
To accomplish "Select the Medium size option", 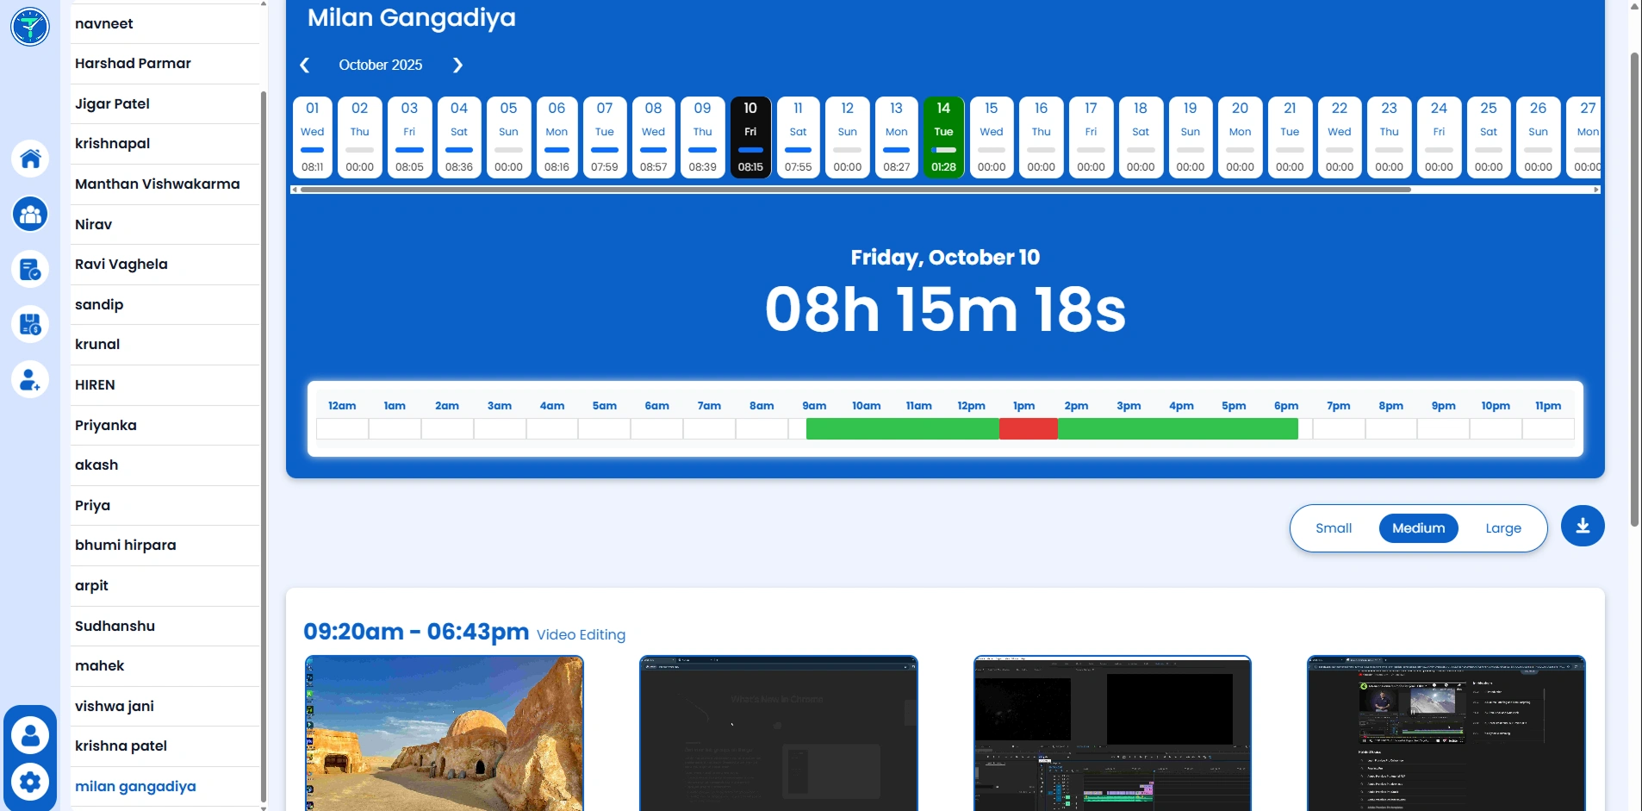I will point(1418,527).
